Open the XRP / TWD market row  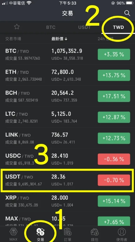tap(67, 201)
